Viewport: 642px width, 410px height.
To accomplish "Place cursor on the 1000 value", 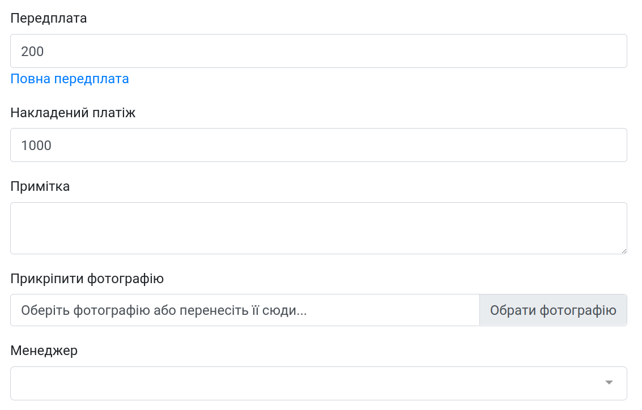I will (36, 146).
